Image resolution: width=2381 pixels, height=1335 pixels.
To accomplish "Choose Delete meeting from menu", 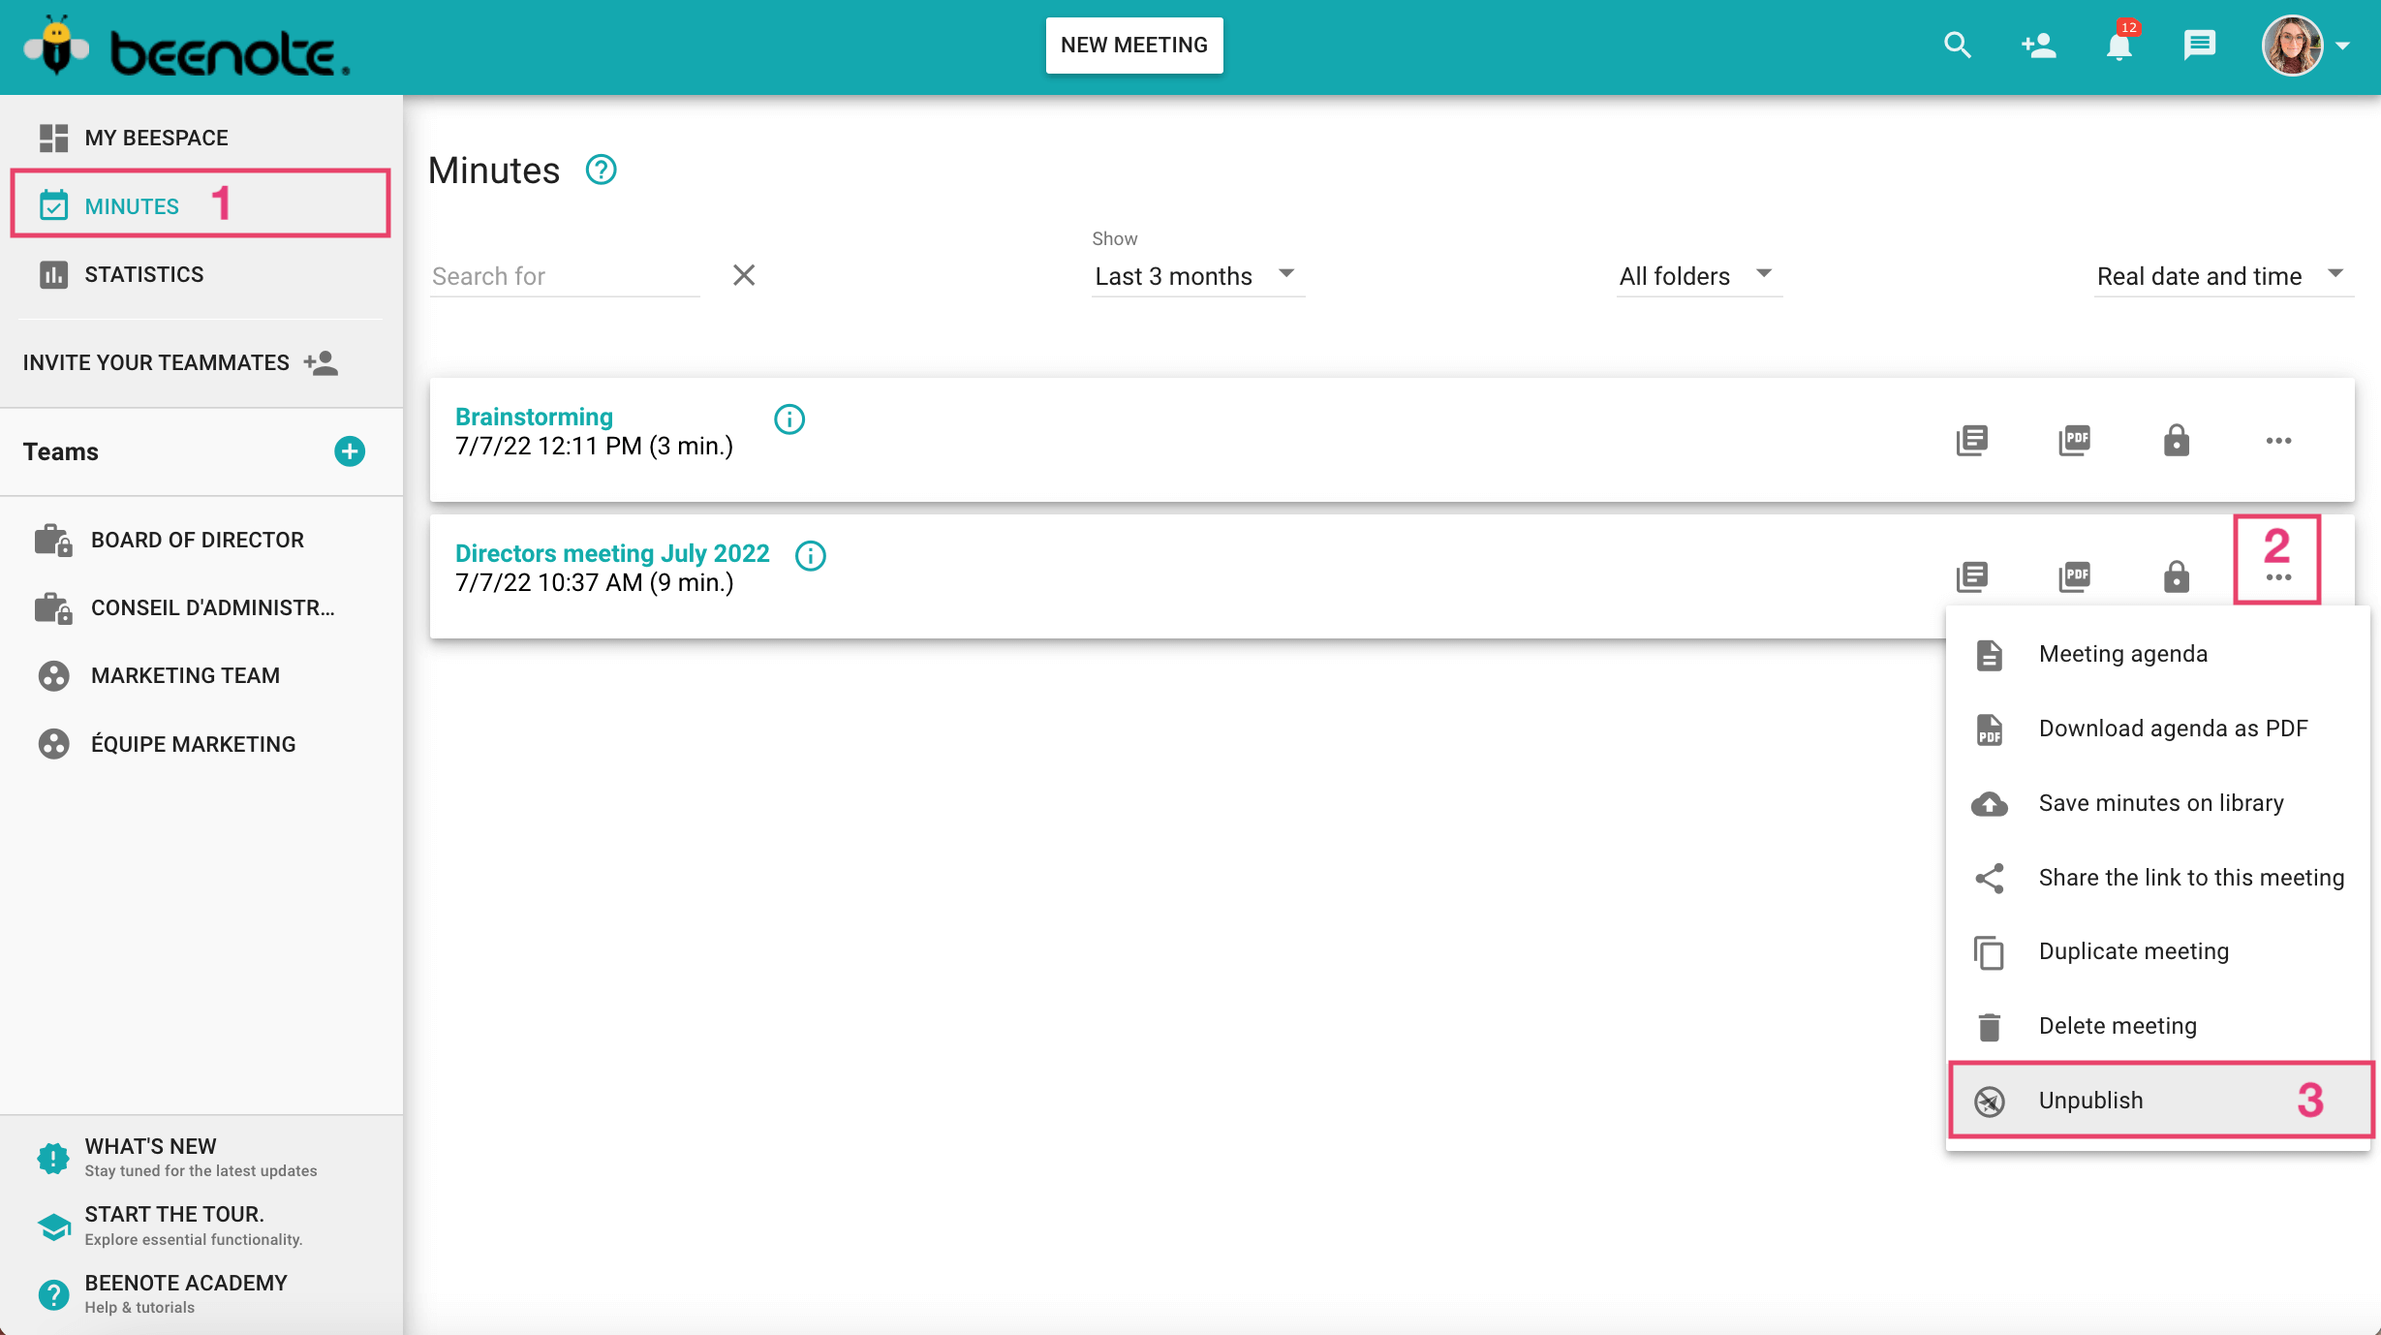I will (x=2158, y=1026).
